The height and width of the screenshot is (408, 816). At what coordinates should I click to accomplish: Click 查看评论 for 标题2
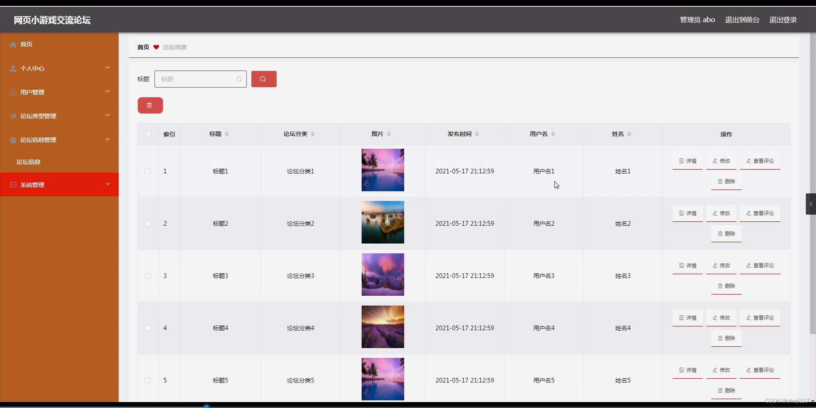click(760, 213)
